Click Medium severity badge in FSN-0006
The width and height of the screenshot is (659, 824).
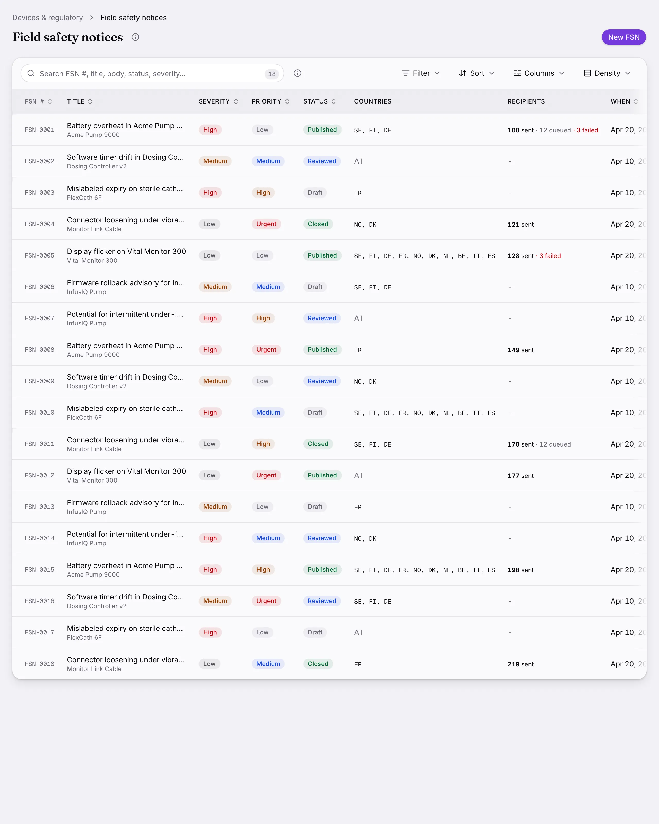click(215, 287)
